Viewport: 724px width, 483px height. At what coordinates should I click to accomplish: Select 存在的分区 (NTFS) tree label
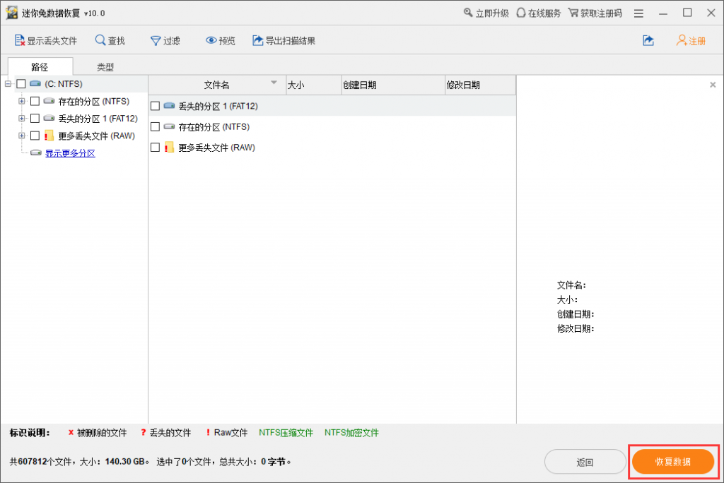tap(94, 101)
